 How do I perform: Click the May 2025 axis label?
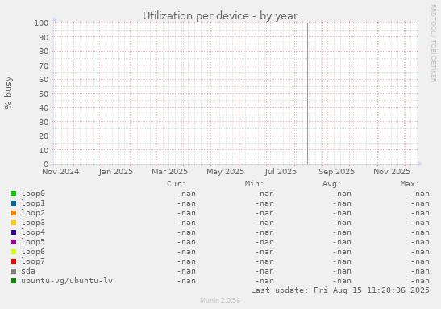click(225, 172)
